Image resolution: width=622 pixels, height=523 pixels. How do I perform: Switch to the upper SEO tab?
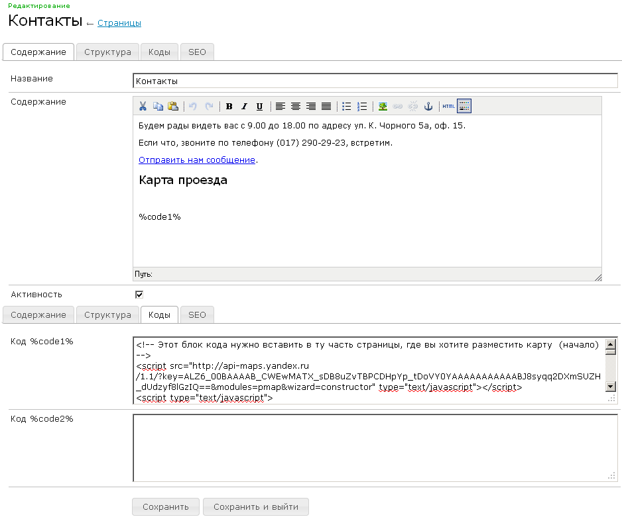[197, 52]
